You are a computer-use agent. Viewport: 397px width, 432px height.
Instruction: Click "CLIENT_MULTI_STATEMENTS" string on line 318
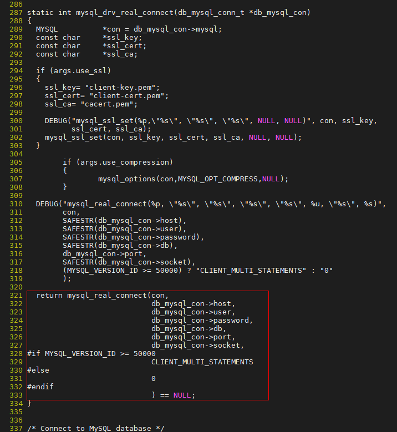click(251, 271)
